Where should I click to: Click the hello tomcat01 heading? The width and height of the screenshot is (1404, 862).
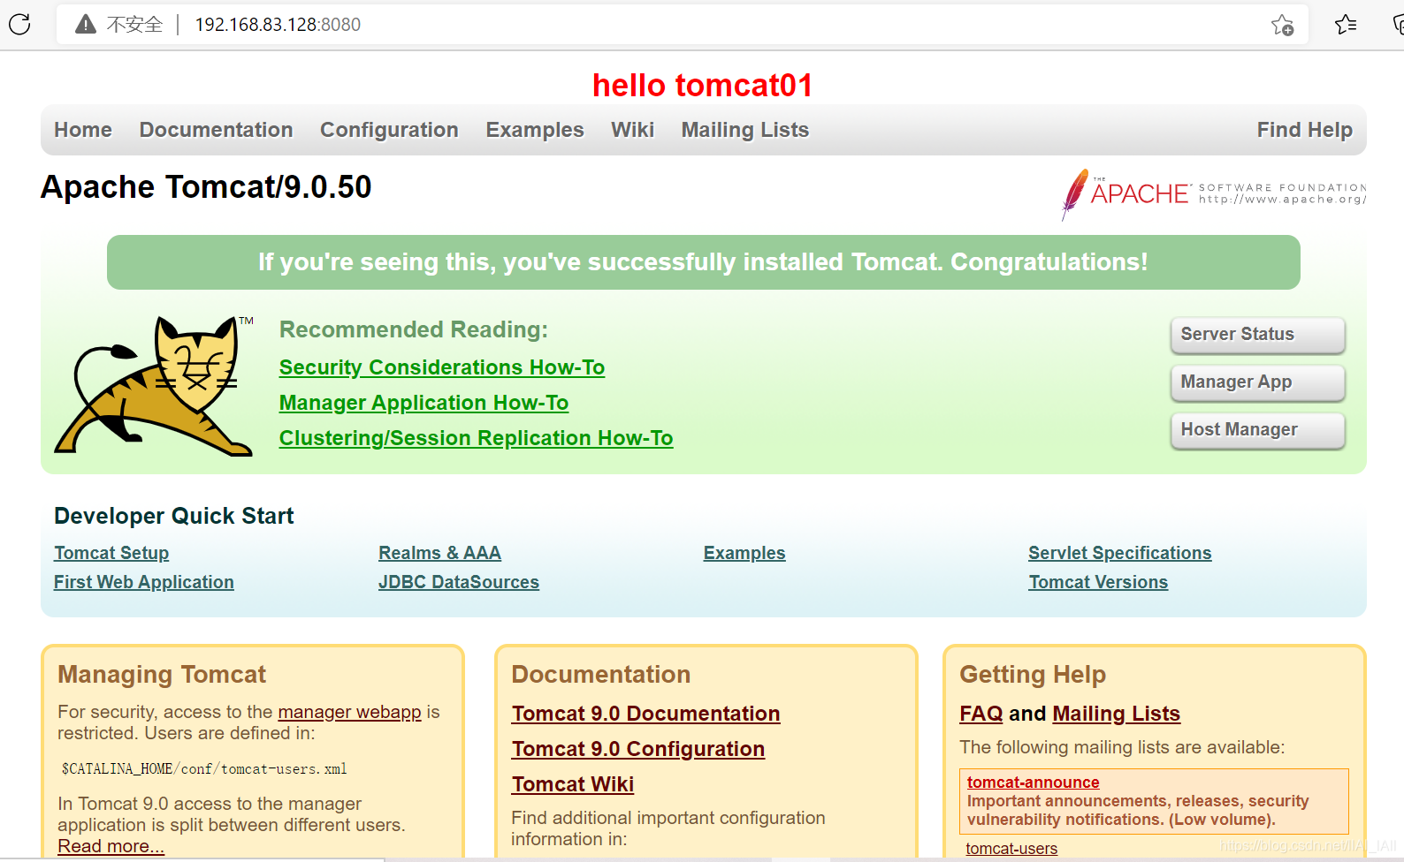coord(702,86)
